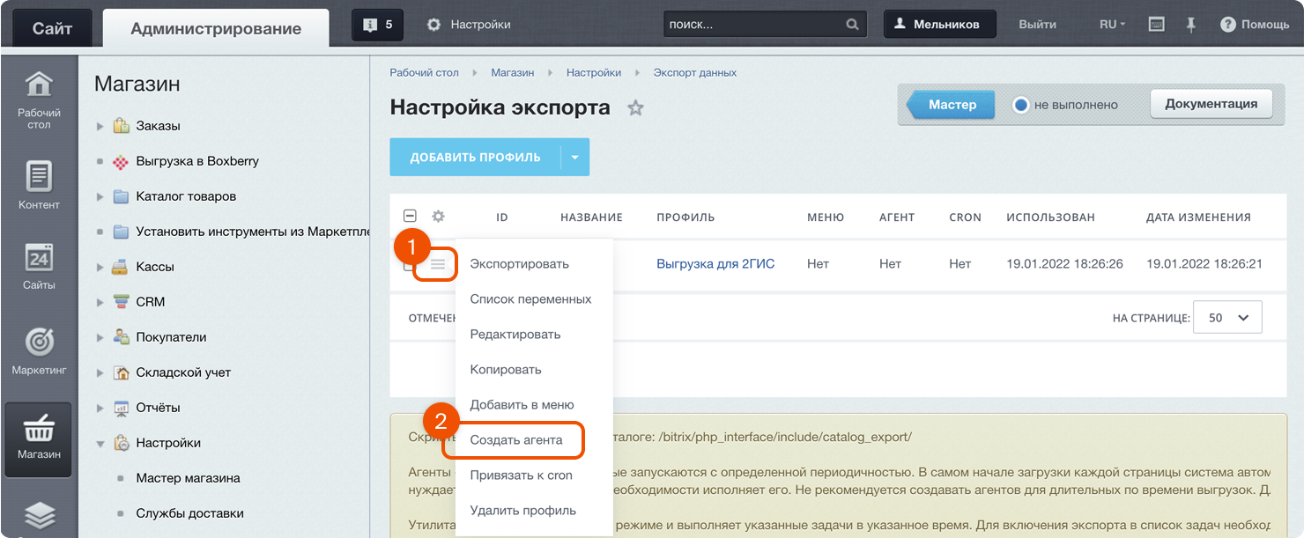Toggle the select-all checkbox in table header

click(x=409, y=216)
